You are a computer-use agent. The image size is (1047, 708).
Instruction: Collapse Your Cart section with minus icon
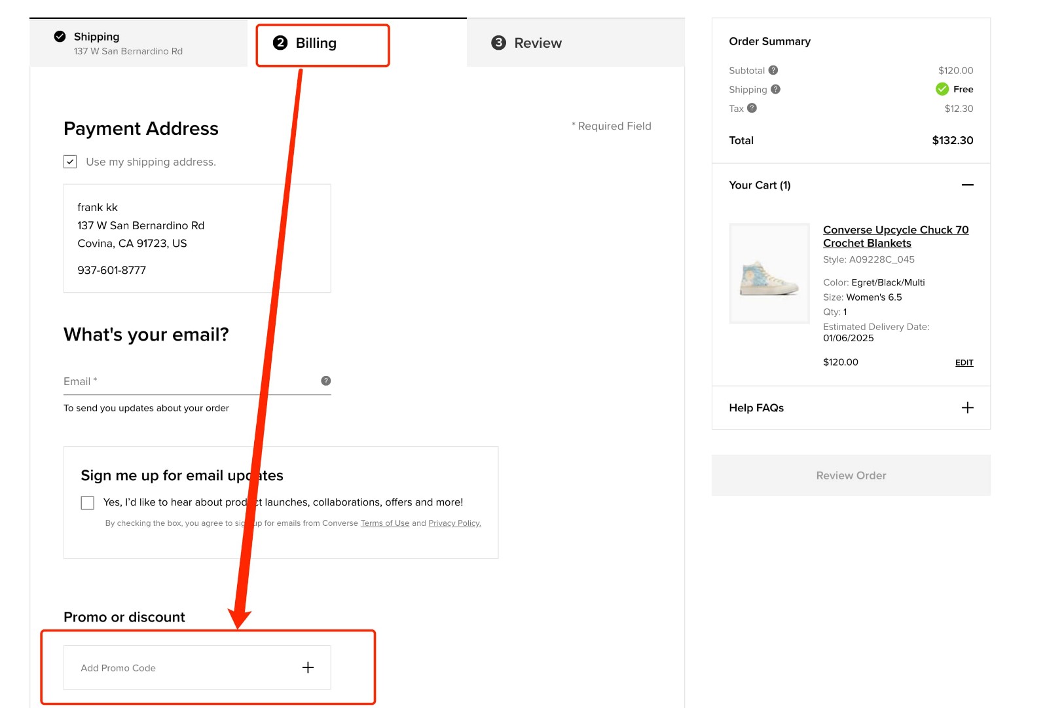[x=967, y=185]
